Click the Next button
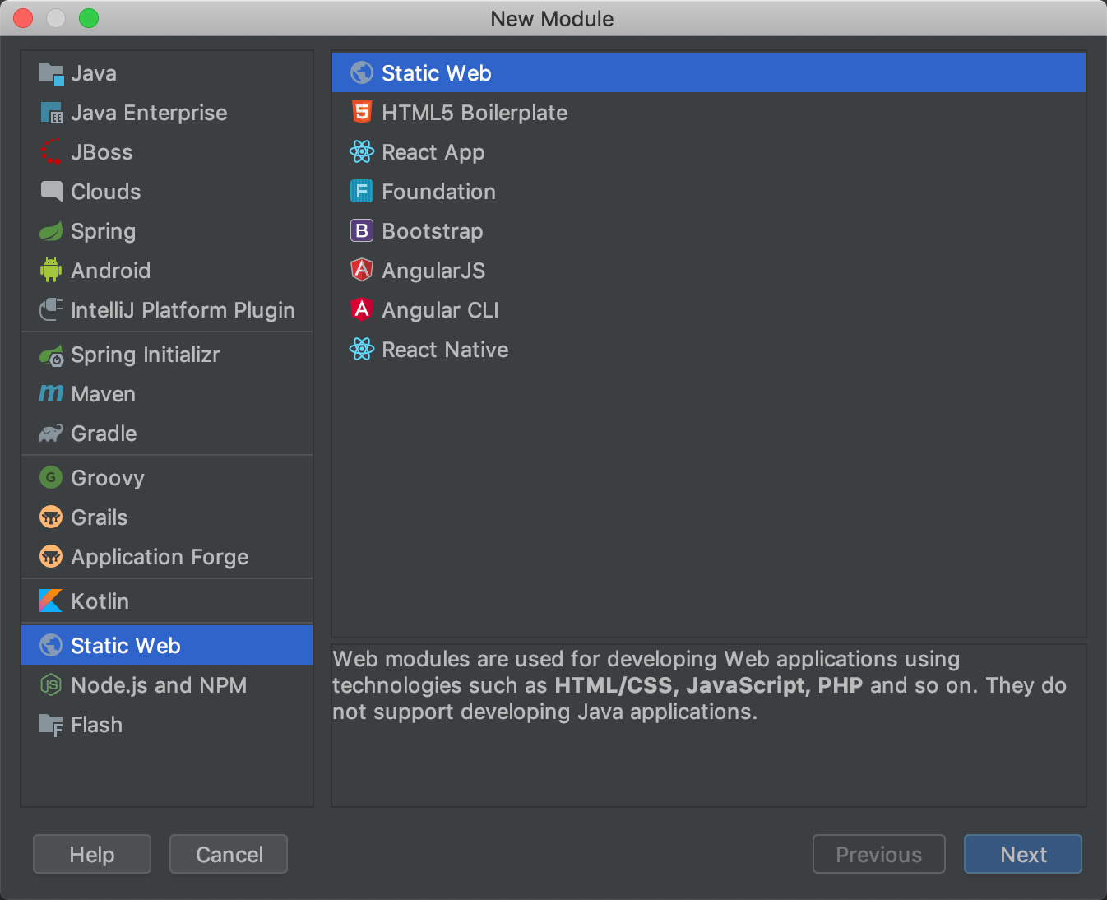This screenshot has width=1107, height=900. 1023,854
